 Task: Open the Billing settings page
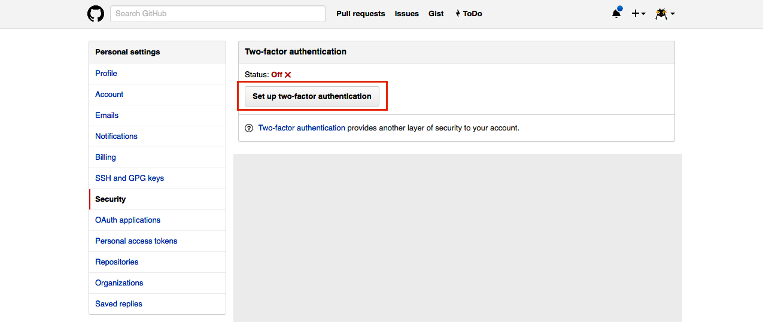point(157,157)
